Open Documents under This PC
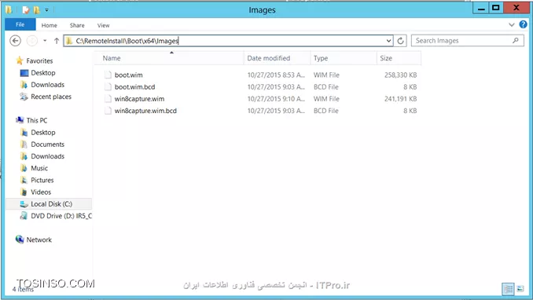The width and height of the screenshot is (533, 300). 48,144
